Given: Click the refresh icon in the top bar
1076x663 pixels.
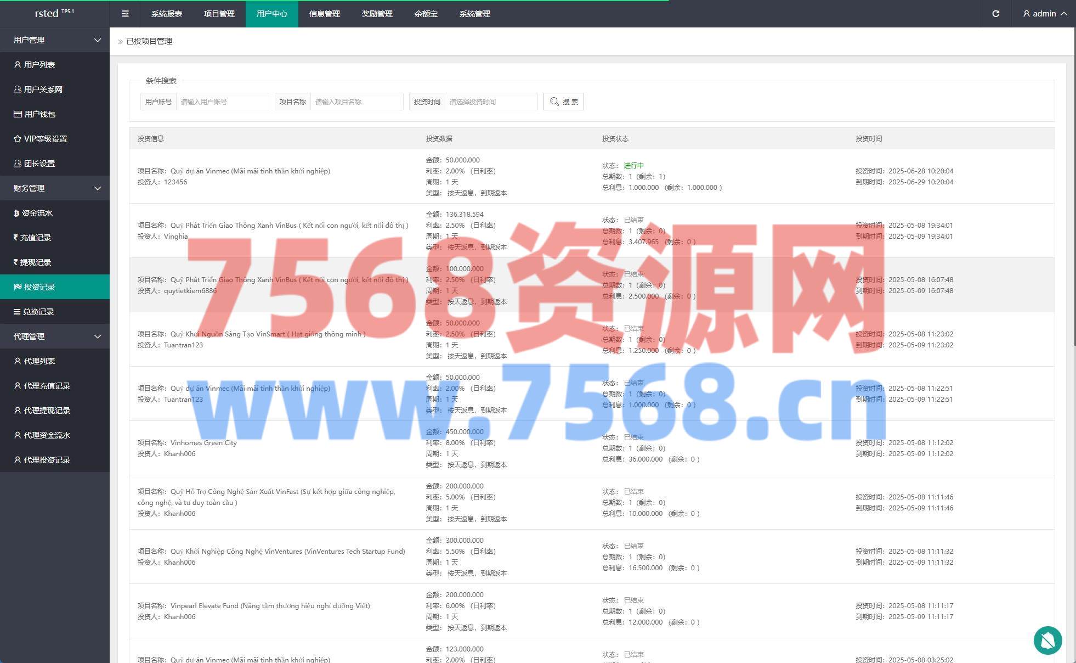Looking at the screenshot, I should (995, 14).
